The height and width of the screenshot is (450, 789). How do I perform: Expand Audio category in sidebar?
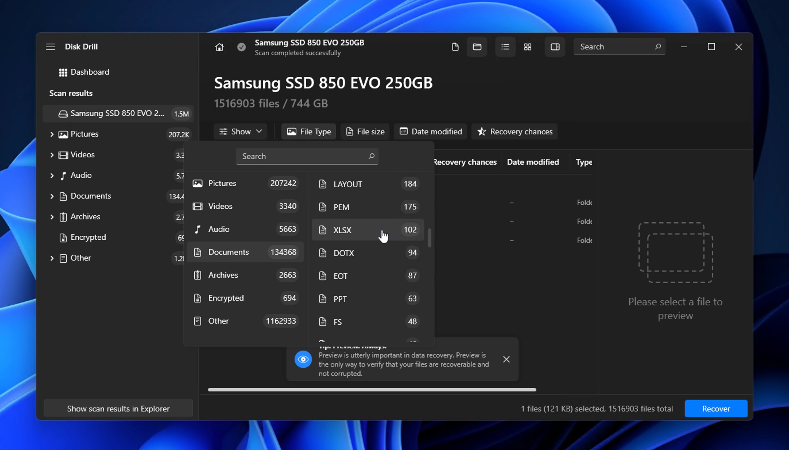pos(52,176)
